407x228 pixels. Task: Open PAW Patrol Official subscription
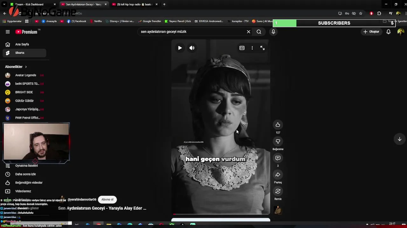coord(24,118)
